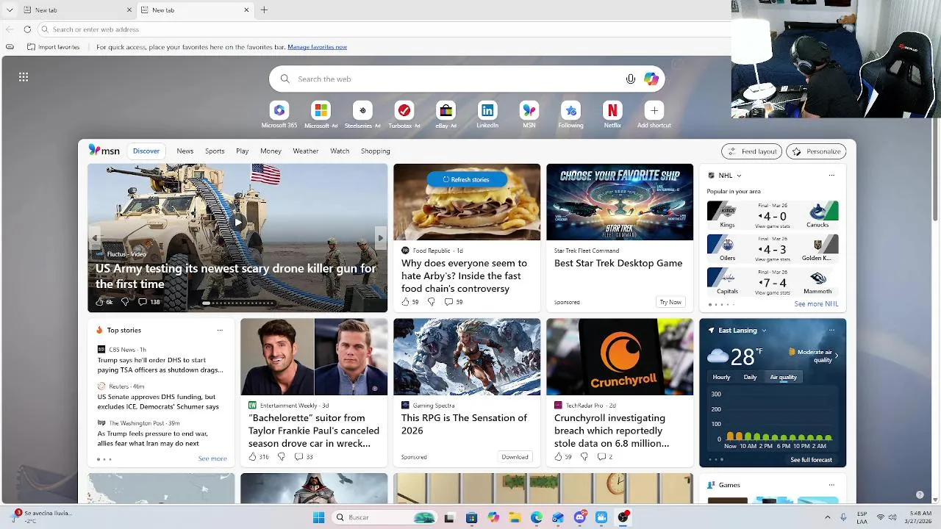
Task: Open the Microsoft 365 shortcut
Action: click(x=279, y=110)
